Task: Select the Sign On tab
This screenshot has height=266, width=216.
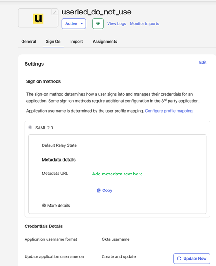Action: coord(53,42)
